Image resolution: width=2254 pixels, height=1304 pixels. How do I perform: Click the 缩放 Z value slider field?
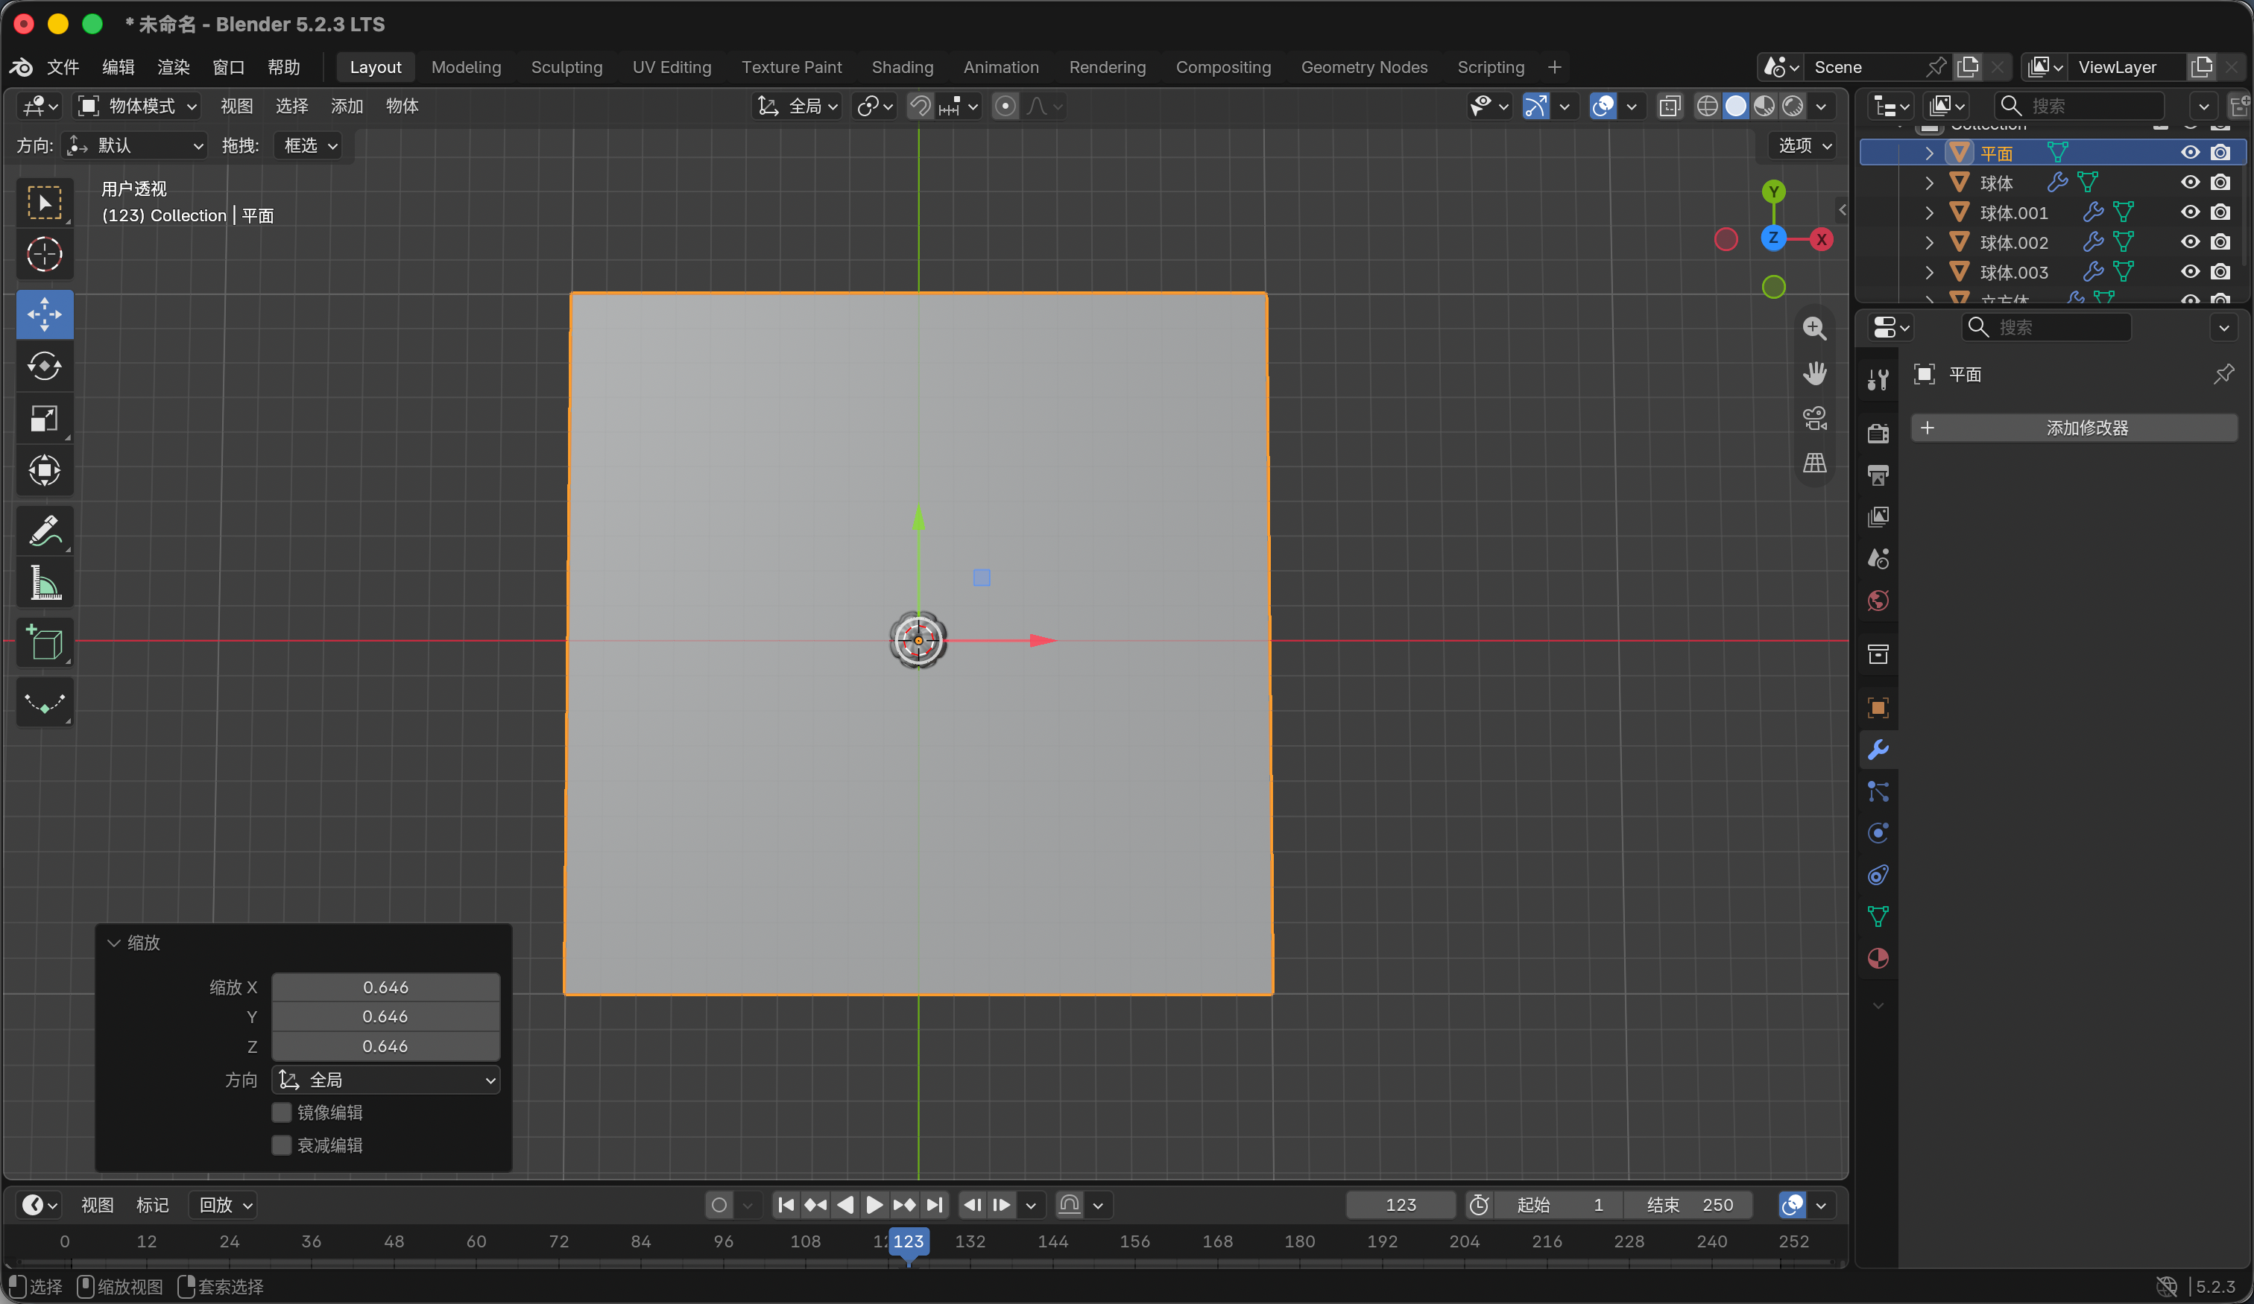click(385, 1046)
